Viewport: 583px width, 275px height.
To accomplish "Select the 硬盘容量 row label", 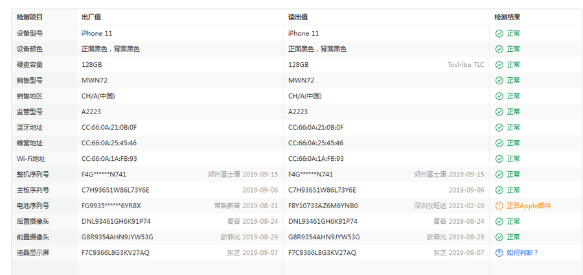I will (x=29, y=65).
